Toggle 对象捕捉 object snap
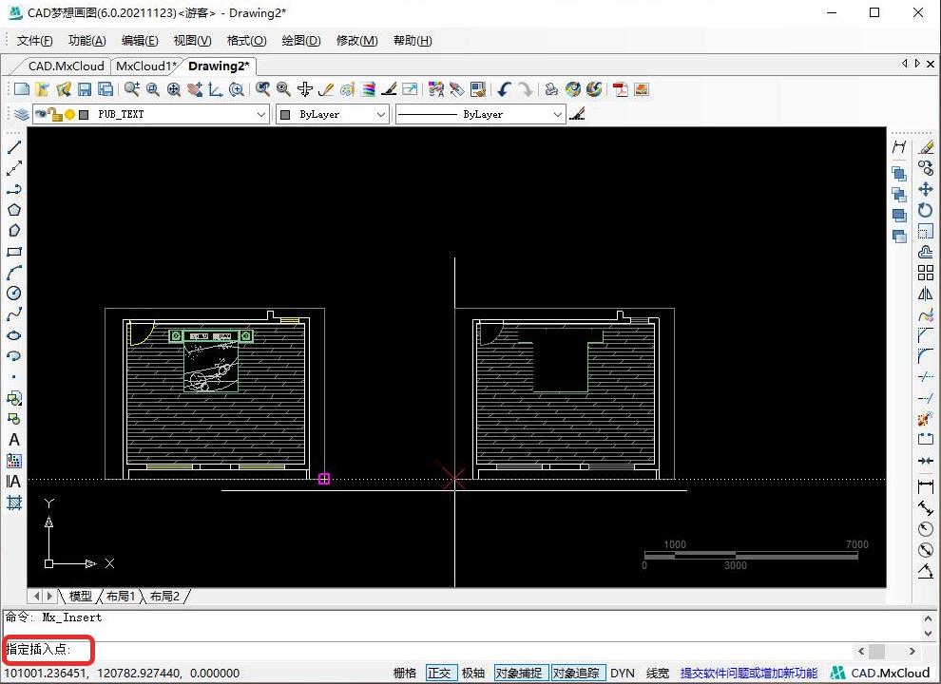 pos(521,673)
